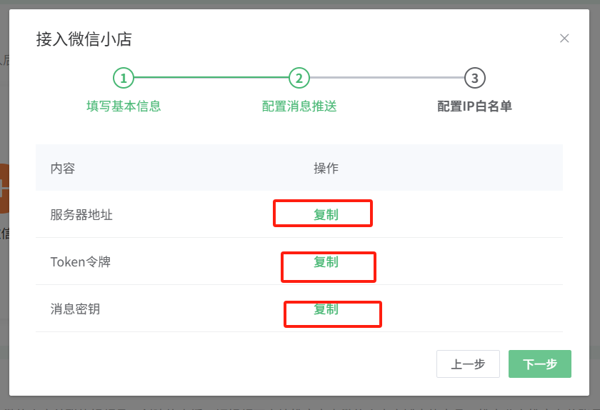Go back with the 上一步 button
The width and height of the screenshot is (600, 410).
(x=468, y=364)
